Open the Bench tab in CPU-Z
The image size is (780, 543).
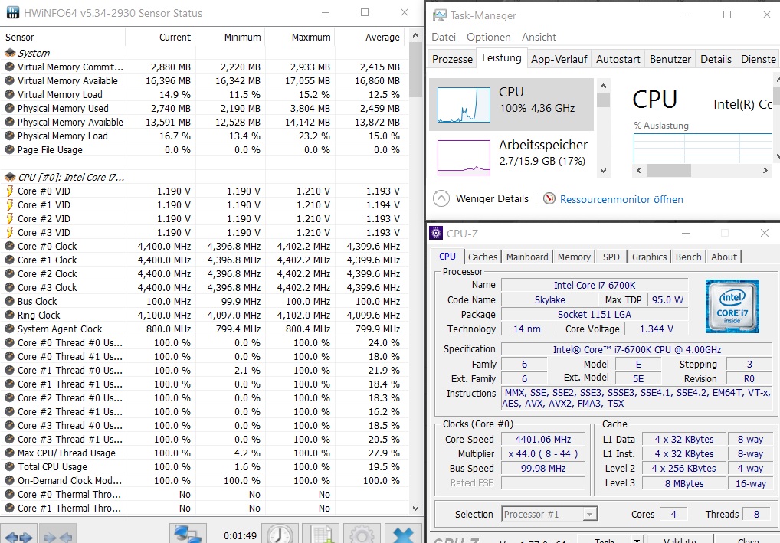coord(689,257)
